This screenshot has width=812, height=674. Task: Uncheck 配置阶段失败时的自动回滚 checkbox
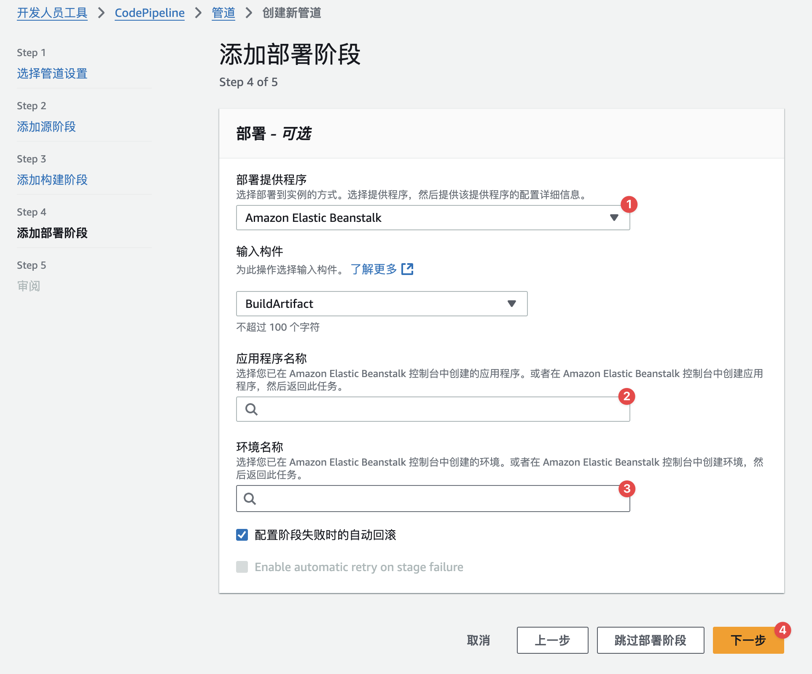242,535
